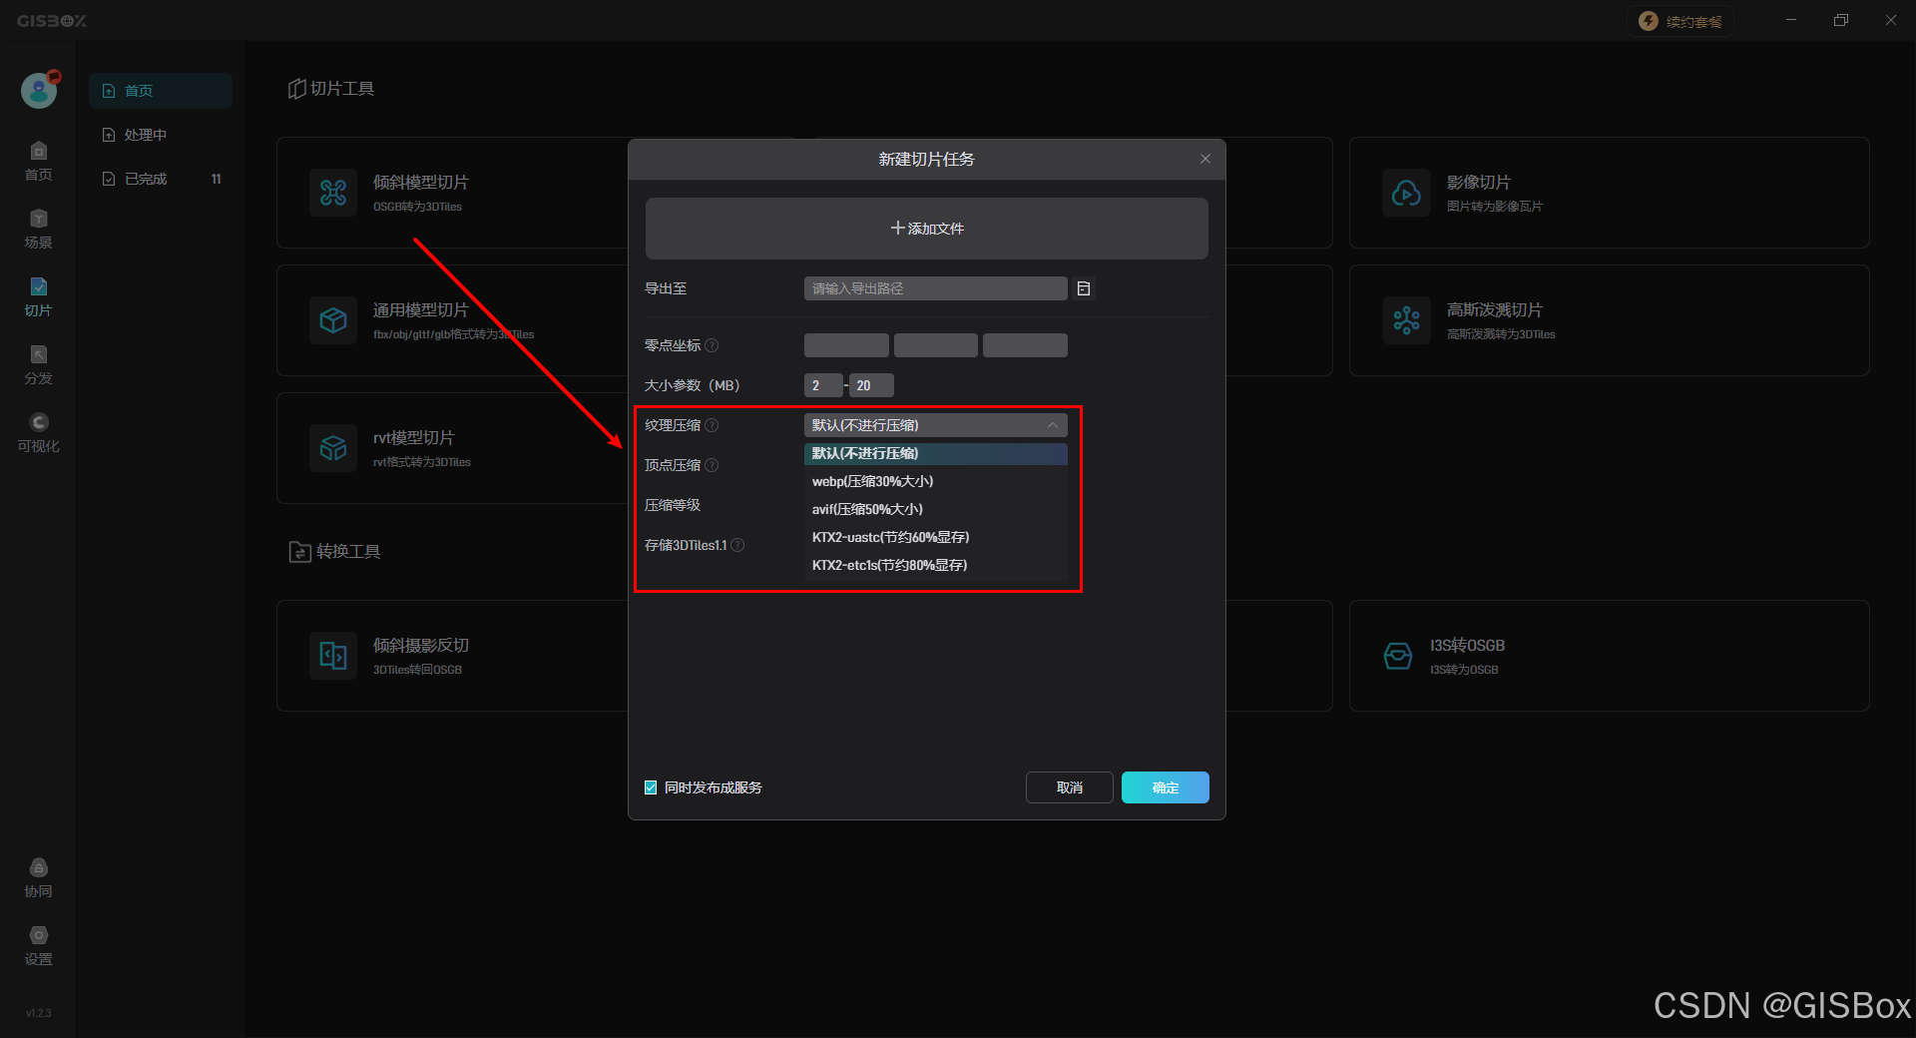Screen dimensions: 1916x1038
Task: Click help icon next to 存储3DTiles1.1
Action: tap(737, 545)
